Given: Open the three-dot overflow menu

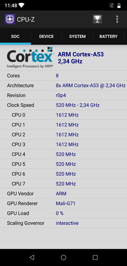Looking at the screenshot, I should [117, 19].
